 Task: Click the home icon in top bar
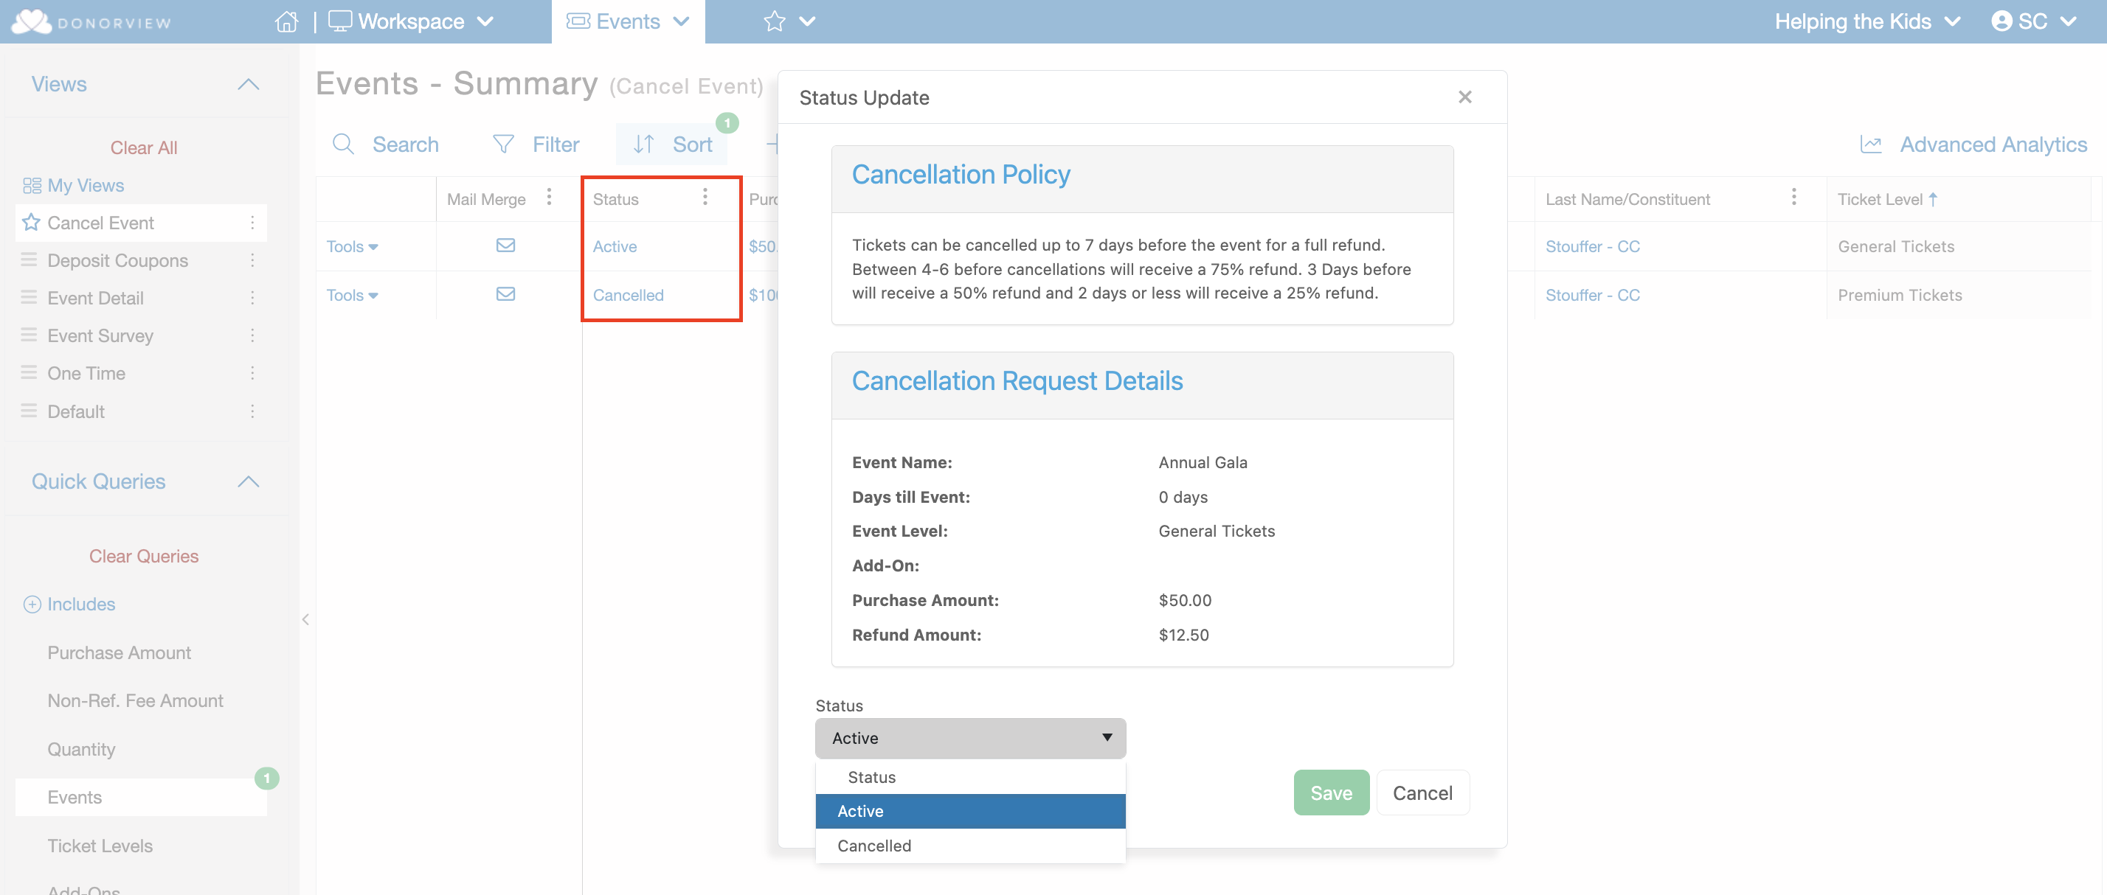286,21
